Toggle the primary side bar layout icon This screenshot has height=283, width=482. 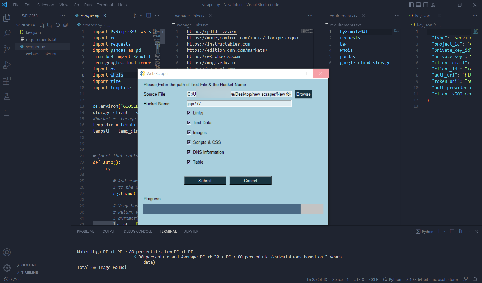point(411,5)
